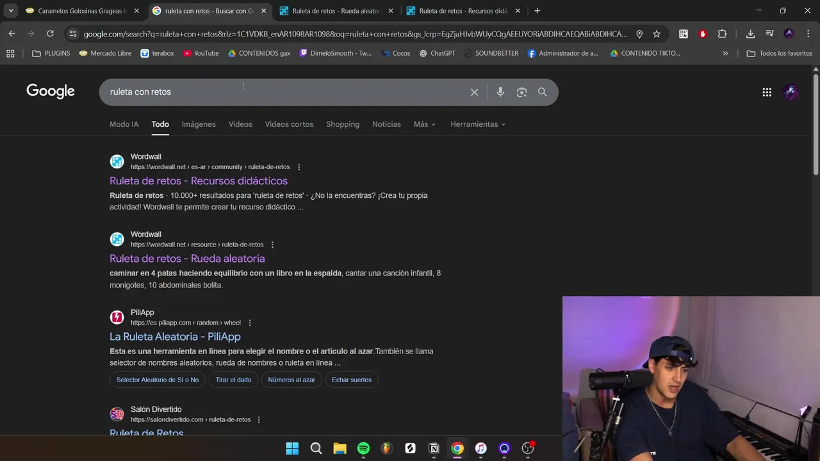Click the Selector Aleatorio de Sí o No chip

(158, 380)
